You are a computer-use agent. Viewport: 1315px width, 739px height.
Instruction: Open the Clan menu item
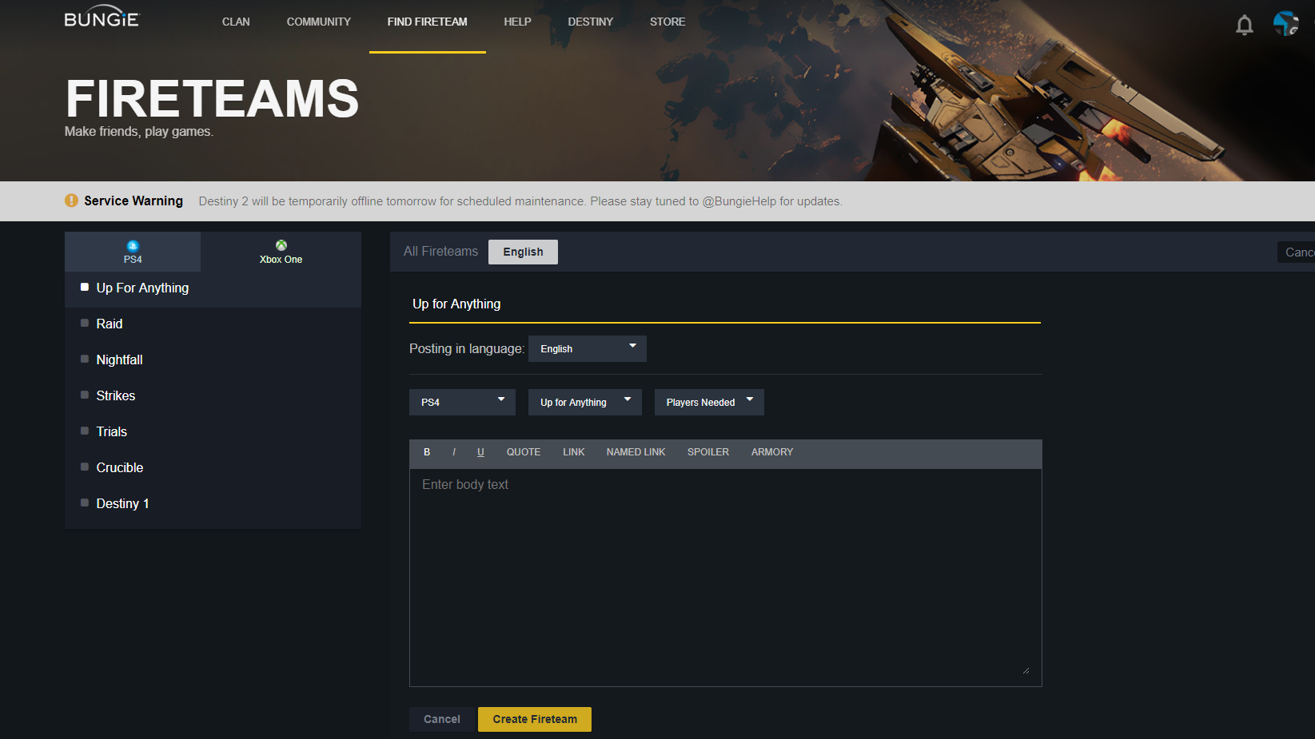coord(236,22)
